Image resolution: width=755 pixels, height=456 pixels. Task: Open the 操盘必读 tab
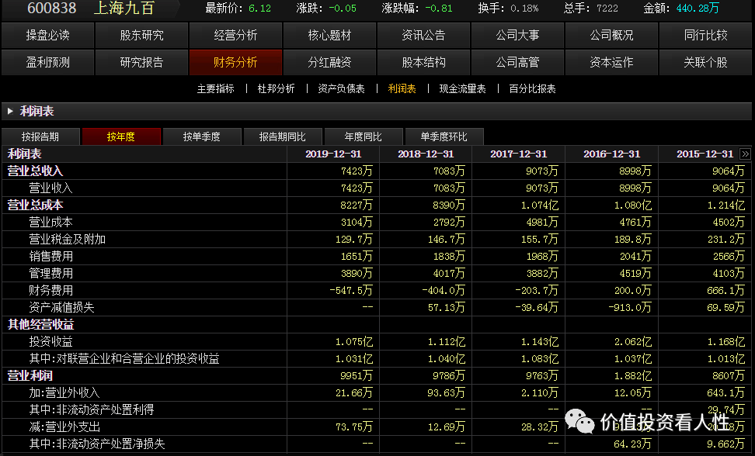click(x=47, y=35)
